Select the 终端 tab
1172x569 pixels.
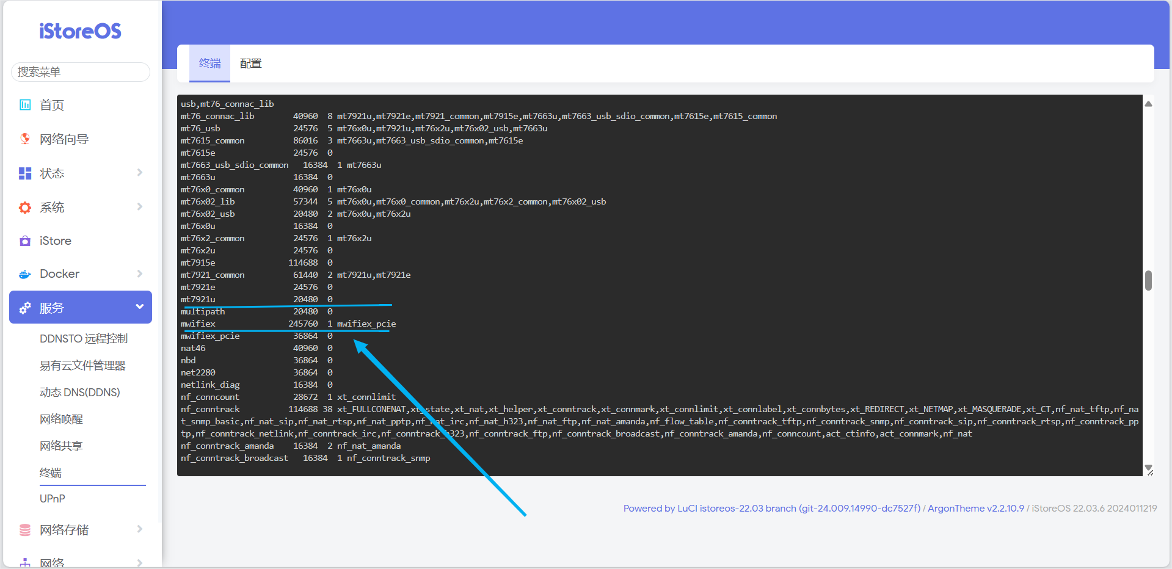pyautogui.click(x=209, y=63)
